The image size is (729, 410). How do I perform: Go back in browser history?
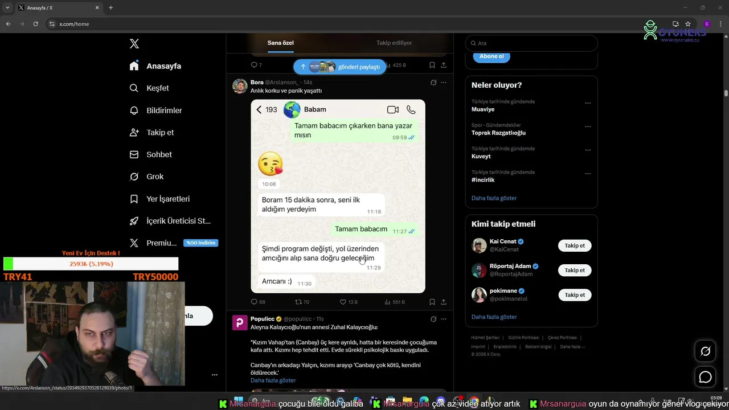pyautogui.click(x=8, y=24)
